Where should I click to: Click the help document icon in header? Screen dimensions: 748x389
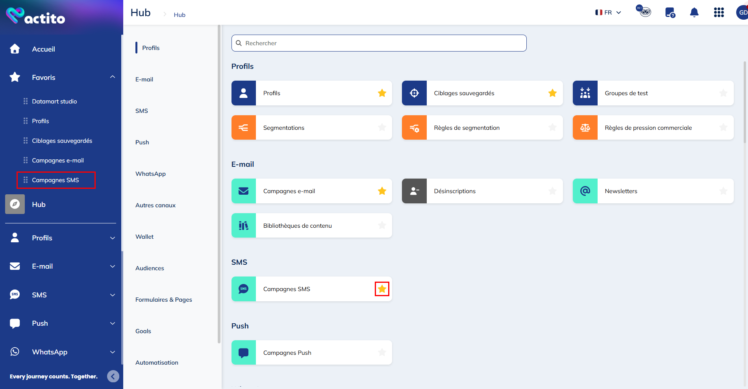coord(670,13)
